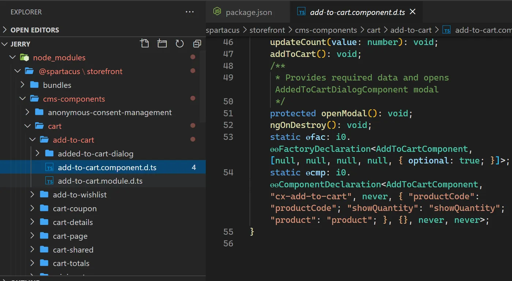Collapse the add-to-cart folder chevron
This screenshot has width=512, height=281.
click(33, 140)
